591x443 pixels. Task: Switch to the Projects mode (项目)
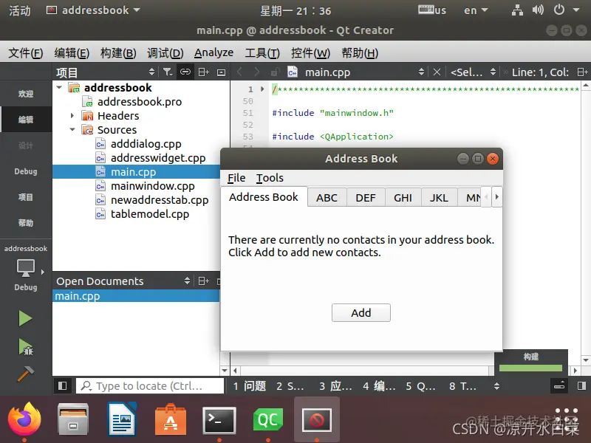click(26, 197)
